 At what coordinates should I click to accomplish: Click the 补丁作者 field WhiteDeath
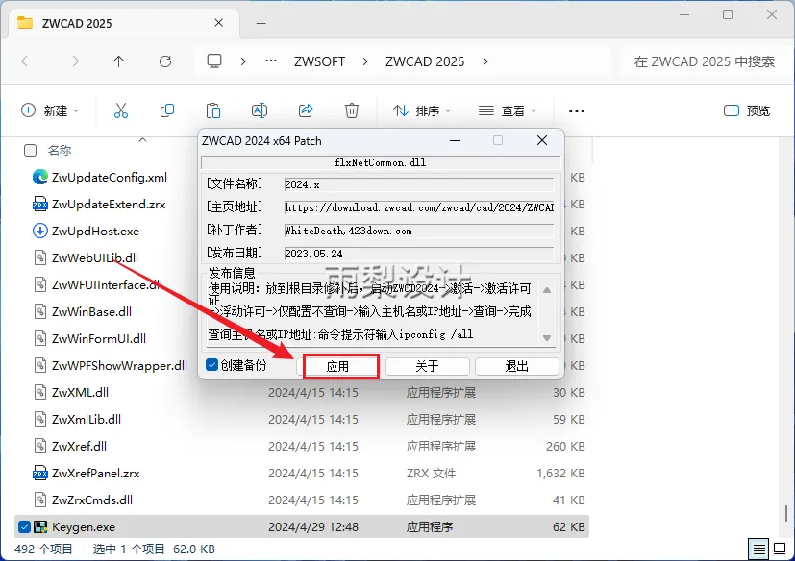(419, 231)
